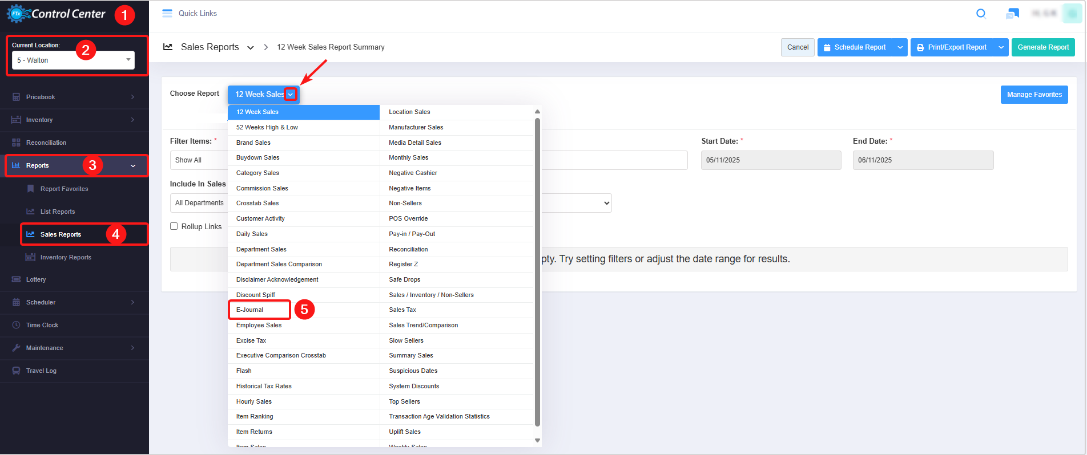Toggle the Rollup Links checkbox
Viewport: 1087px width, 455px height.
point(174,226)
